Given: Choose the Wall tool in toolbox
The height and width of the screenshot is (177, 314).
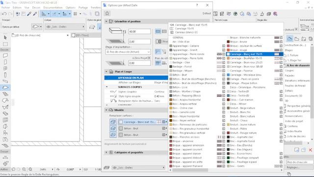Looking at the screenshot, I should [5, 56].
